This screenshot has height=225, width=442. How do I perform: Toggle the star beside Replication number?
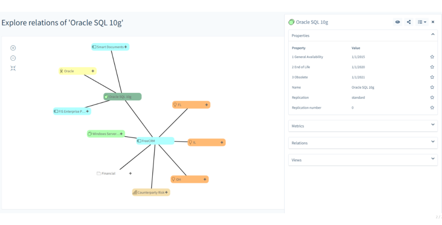coord(432,108)
